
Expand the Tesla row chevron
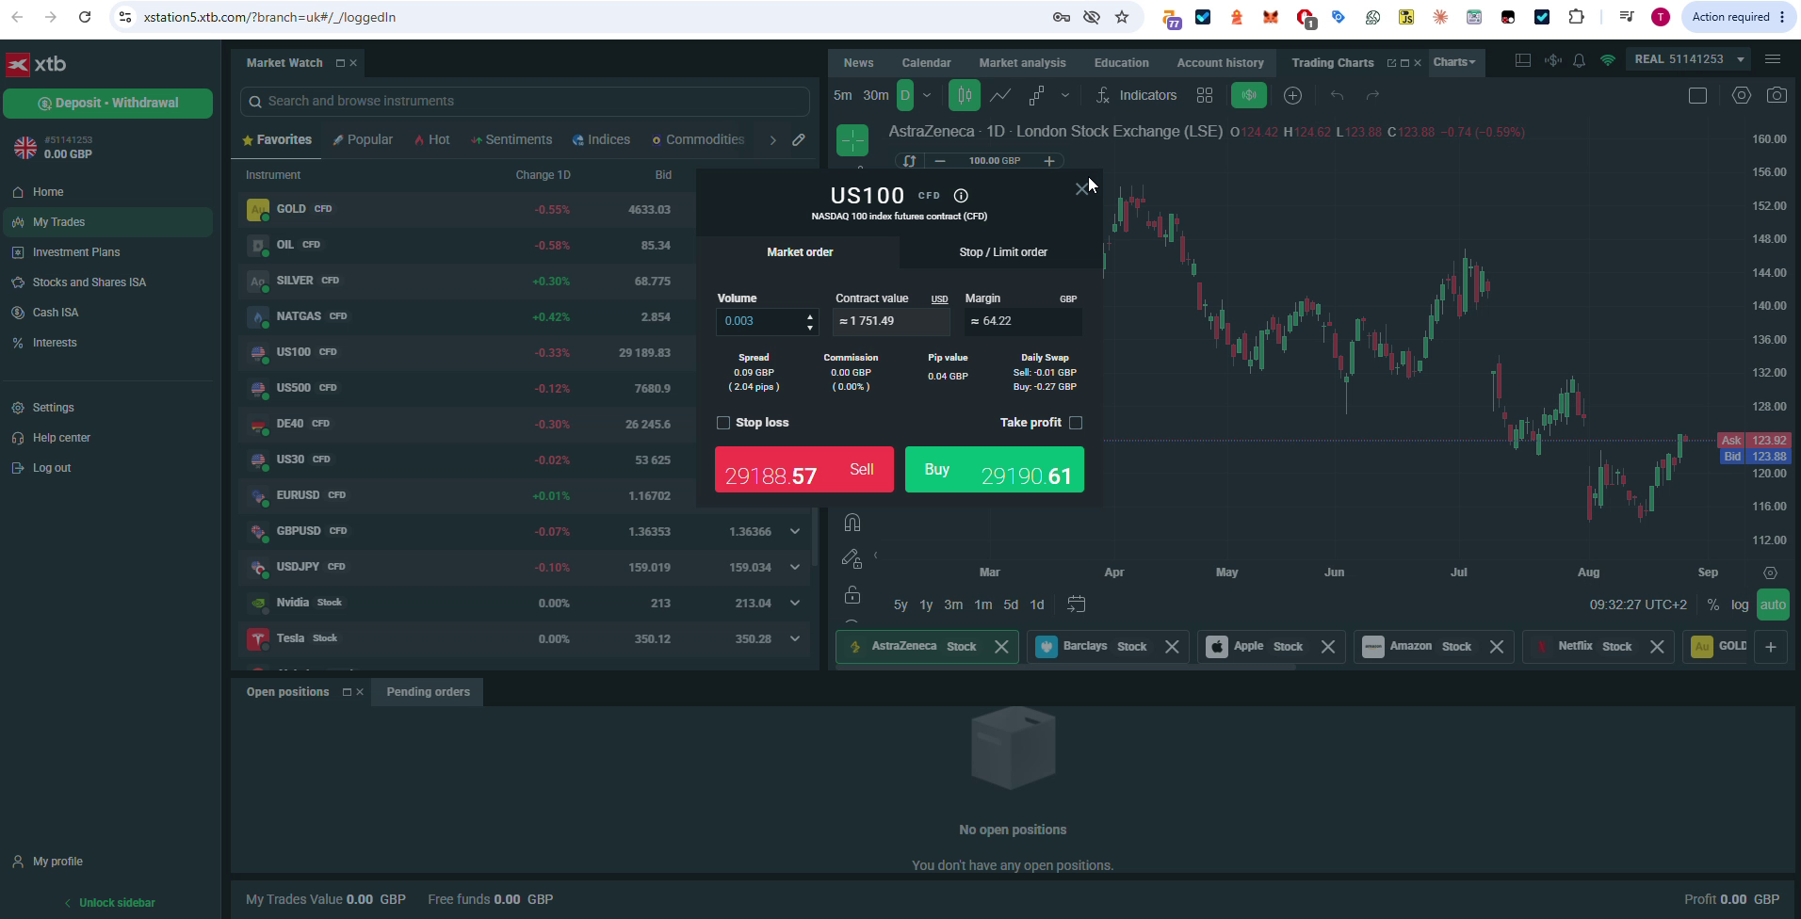(x=795, y=639)
